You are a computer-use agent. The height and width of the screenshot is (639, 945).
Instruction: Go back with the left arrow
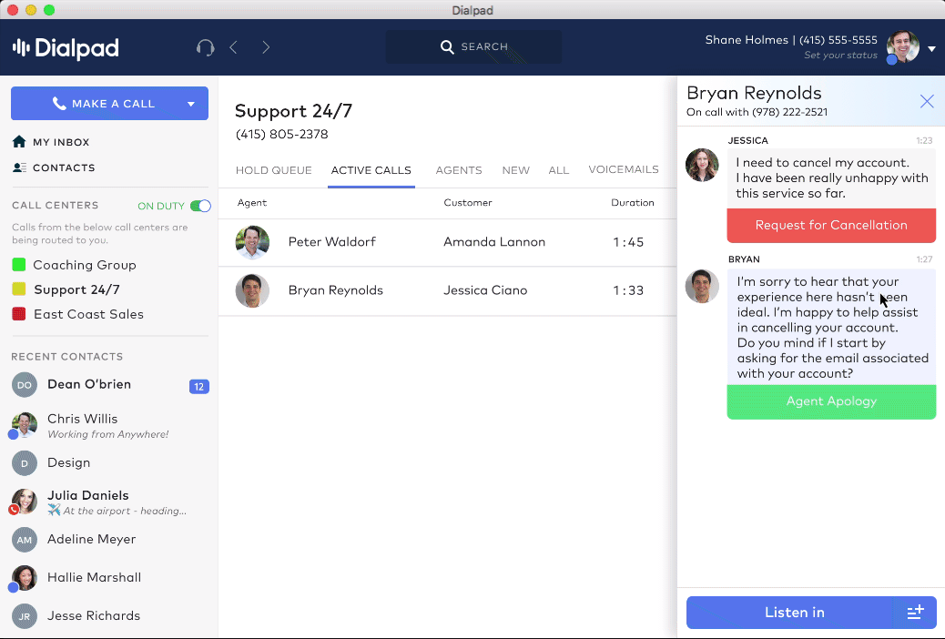(234, 47)
